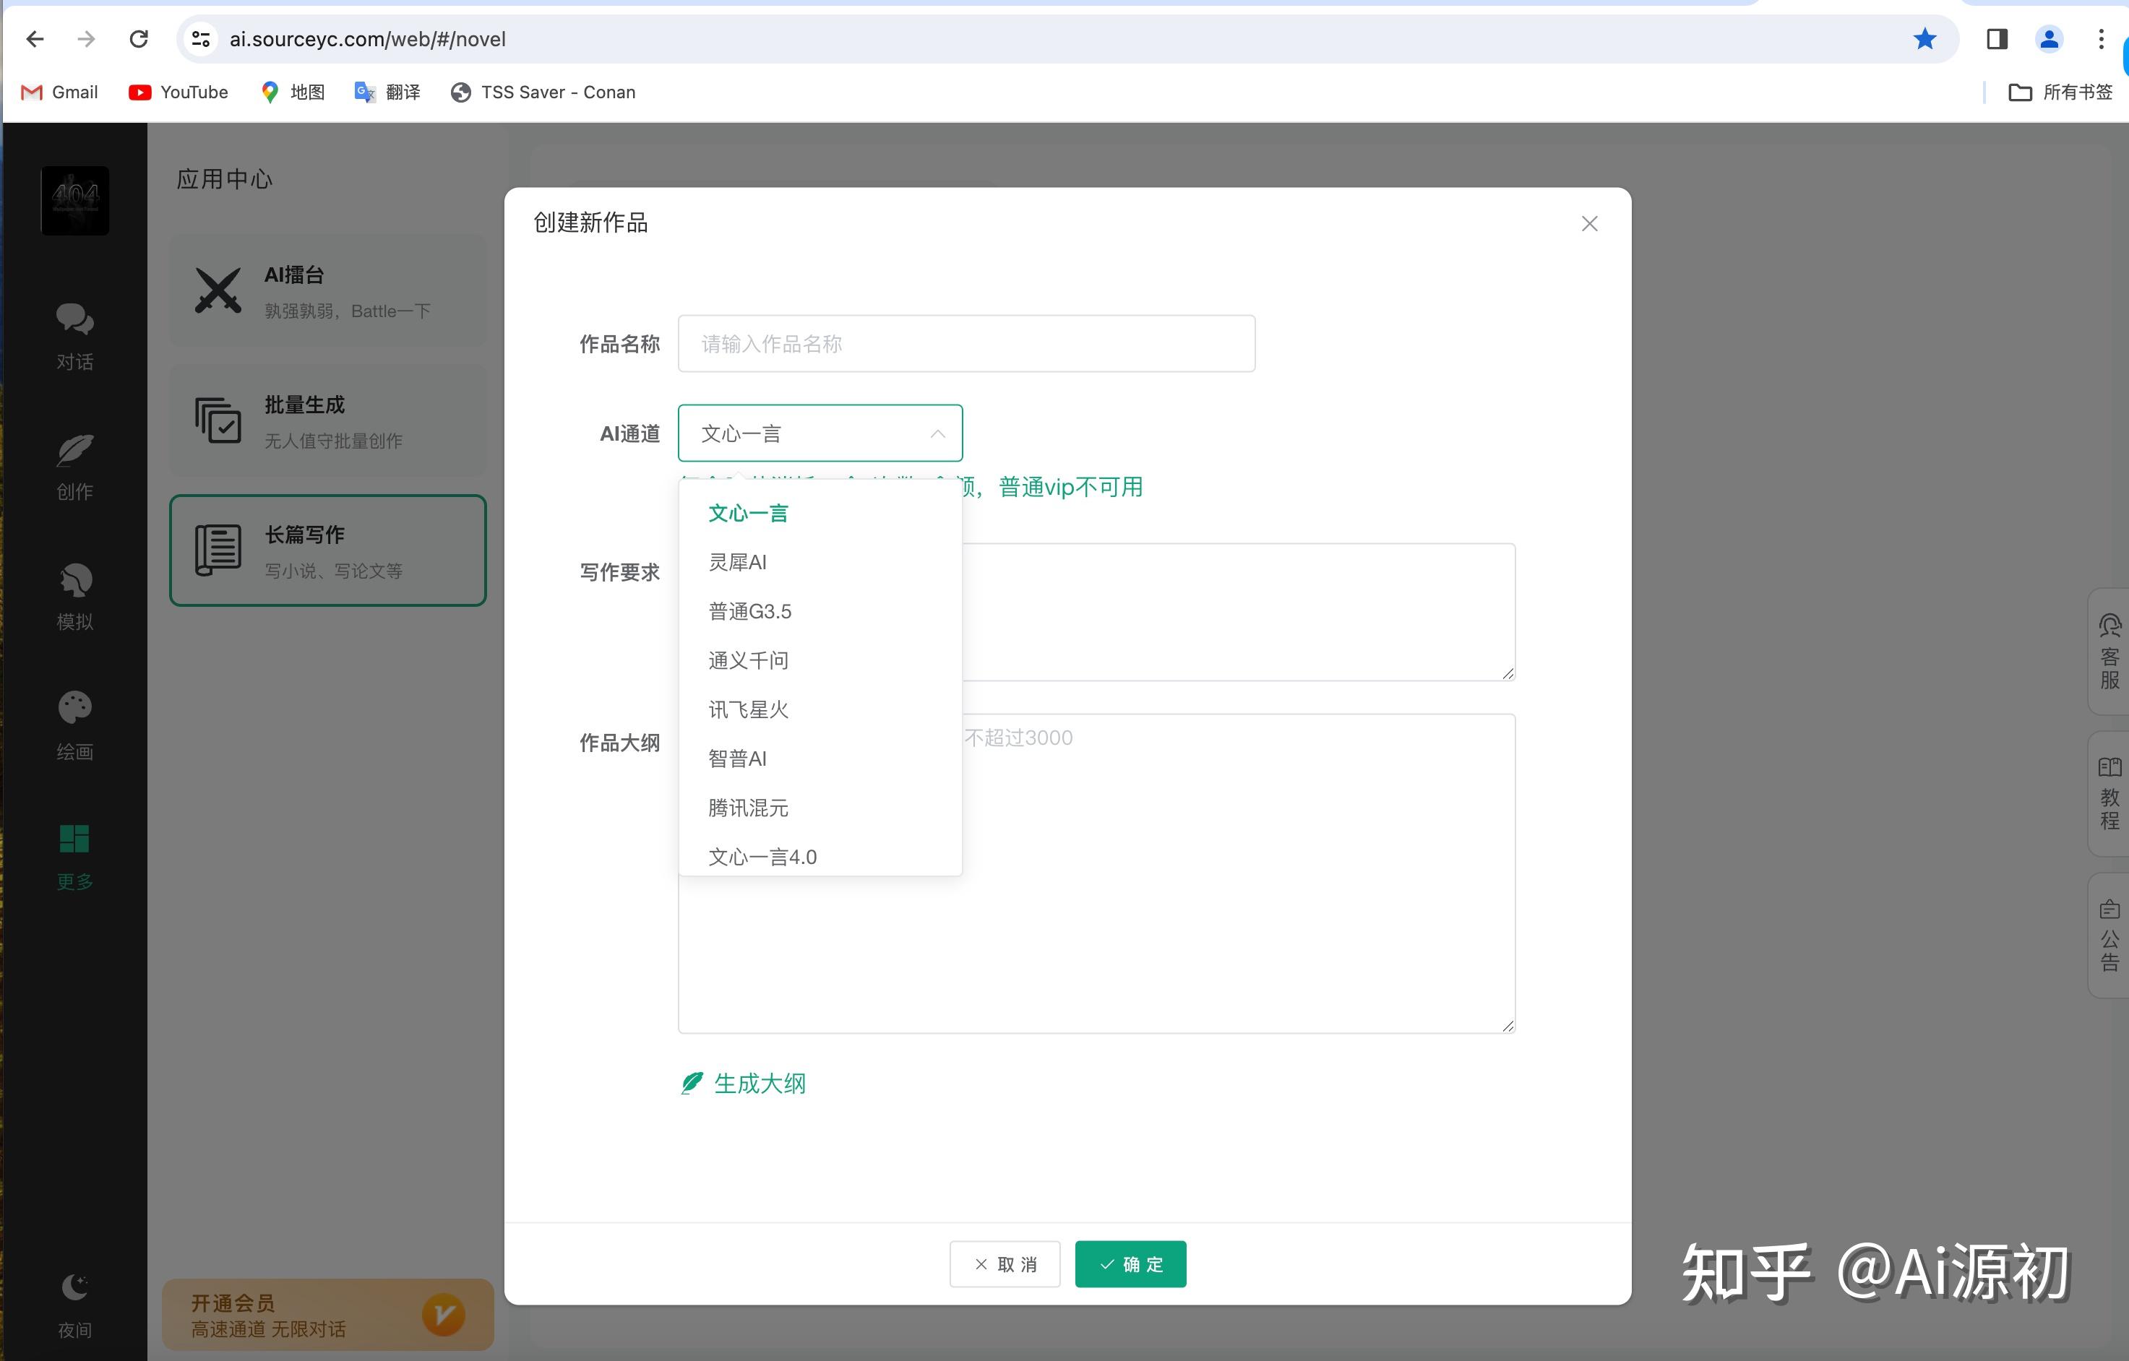Open the TSS Saver - Conan bookmark
The height and width of the screenshot is (1361, 2129).
[x=543, y=92]
